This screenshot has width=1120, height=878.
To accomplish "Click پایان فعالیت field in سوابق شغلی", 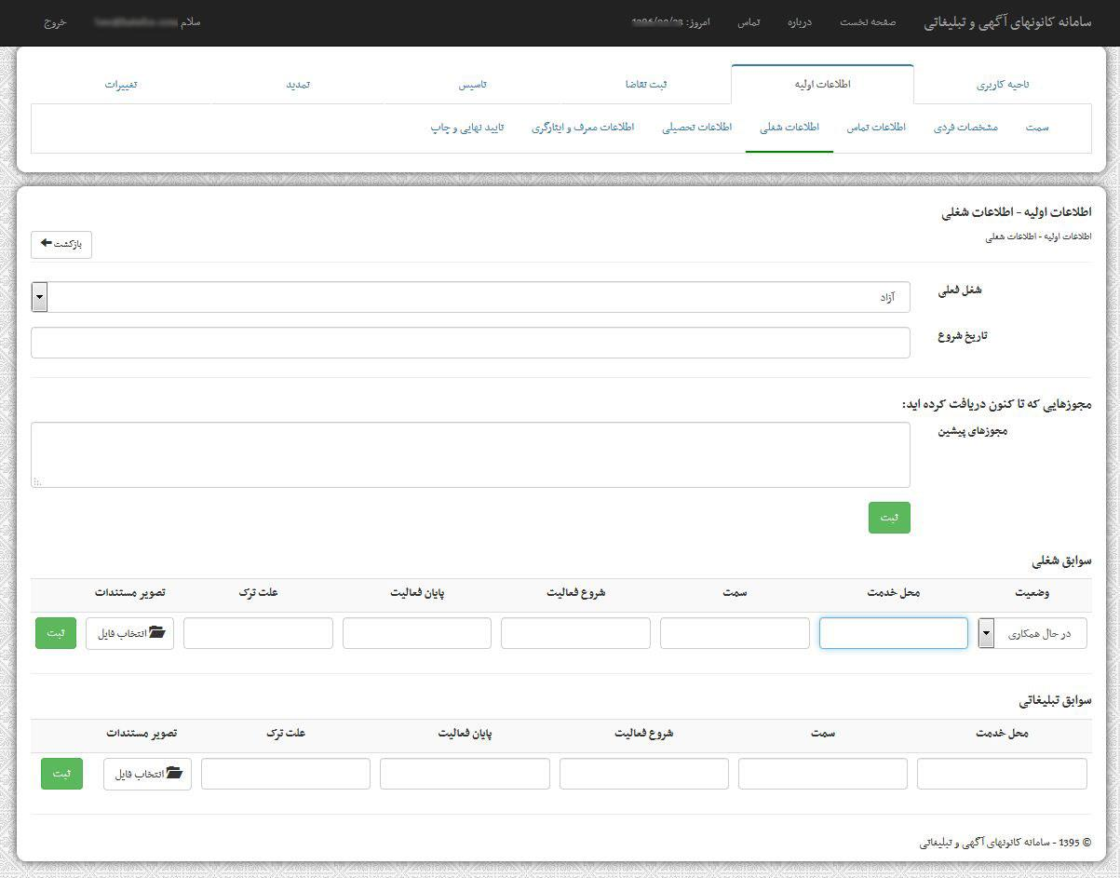I will (417, 633).
